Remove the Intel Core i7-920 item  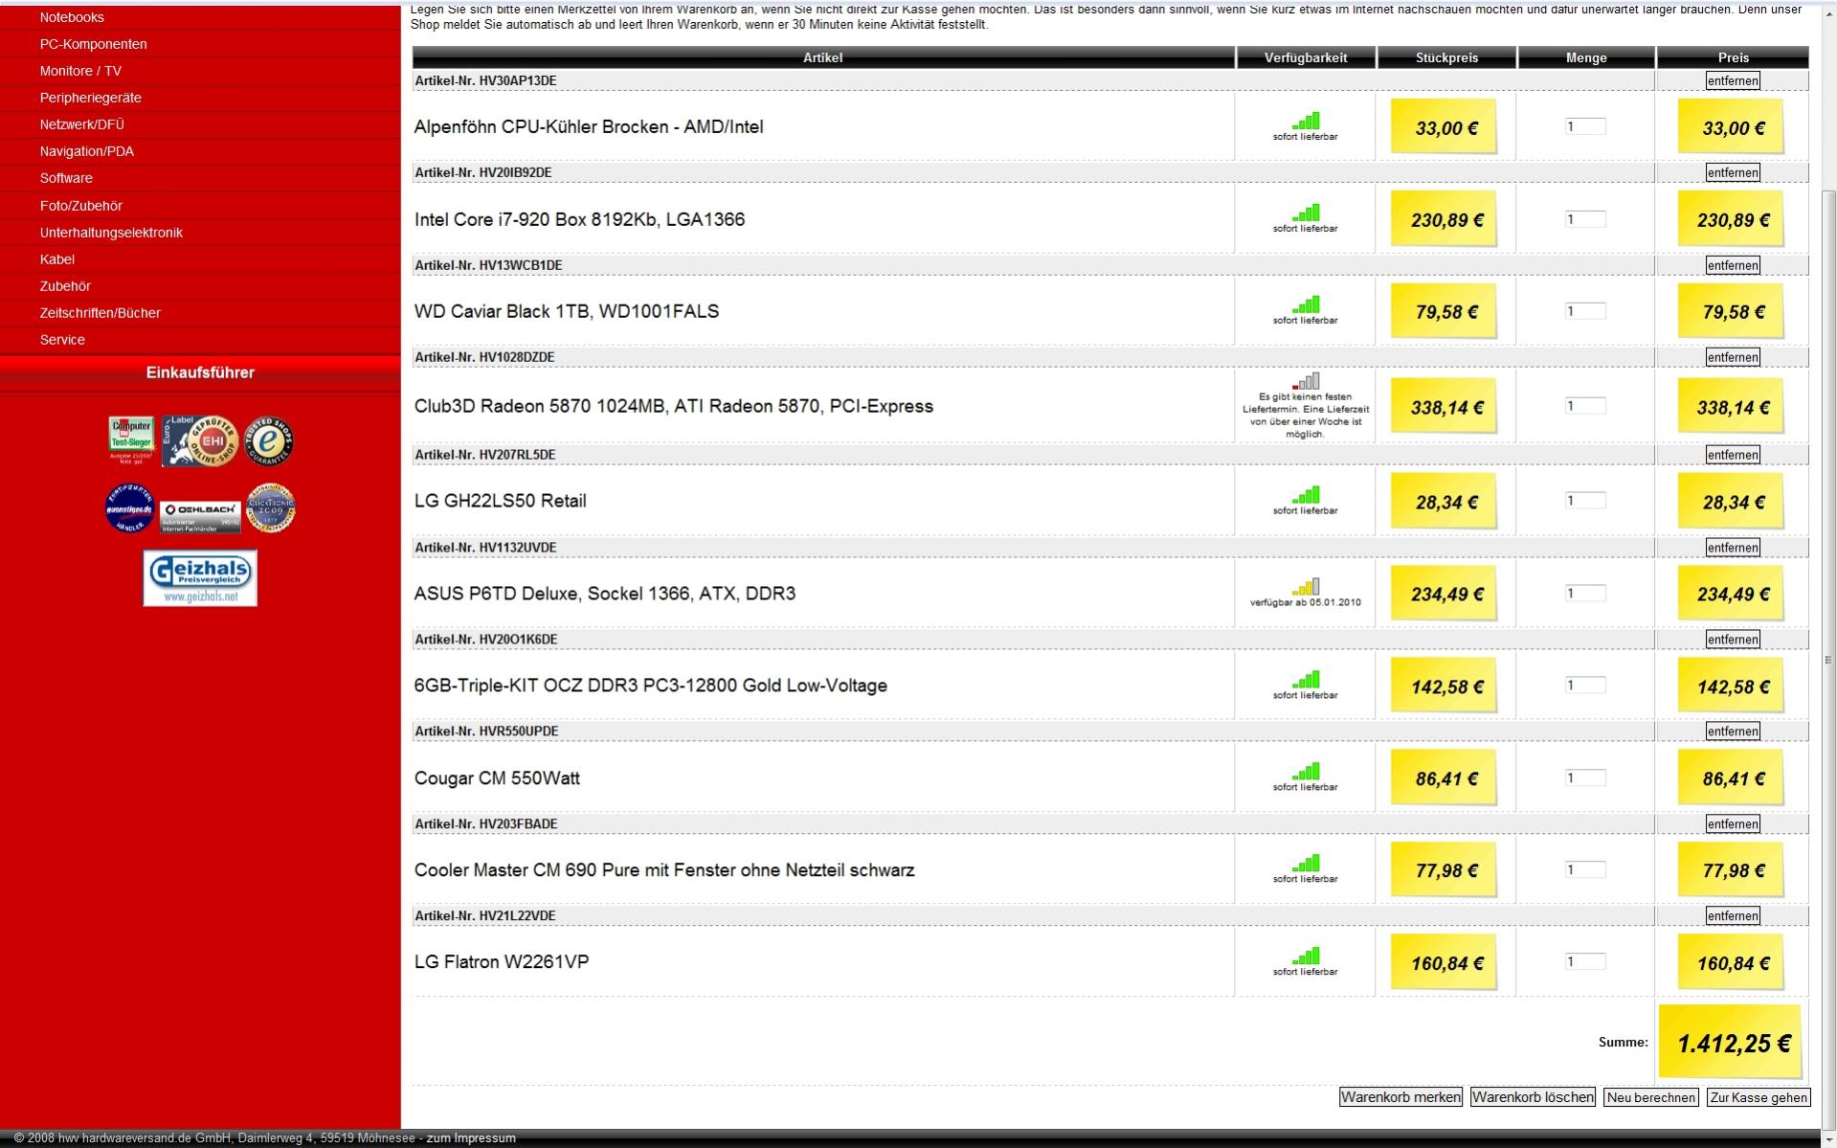pyautogui.click(x=1733, y=172)
